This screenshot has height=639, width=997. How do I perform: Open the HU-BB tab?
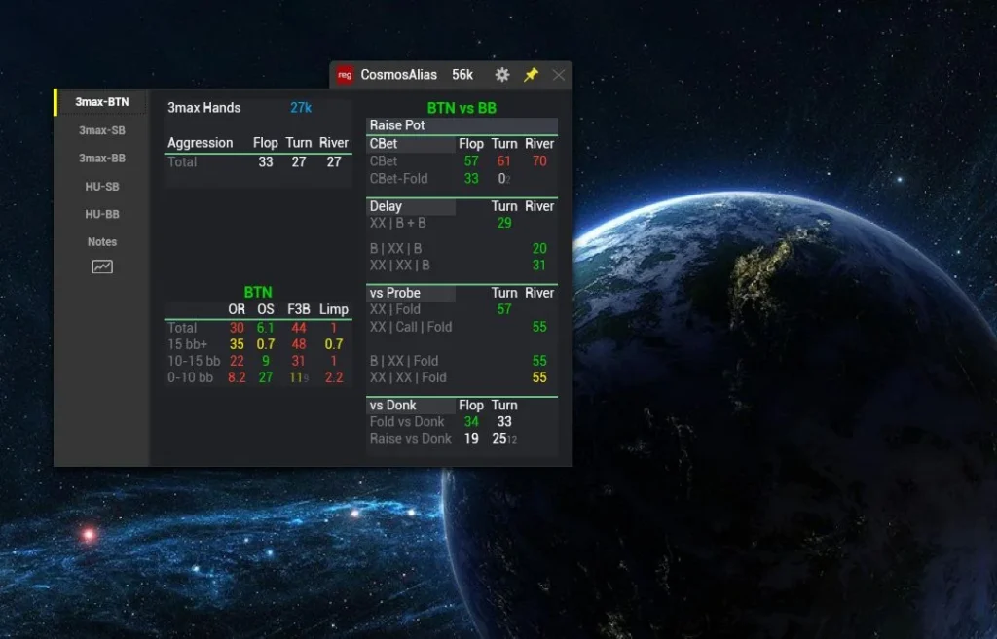pyautogui.click(x=101, y=214)
